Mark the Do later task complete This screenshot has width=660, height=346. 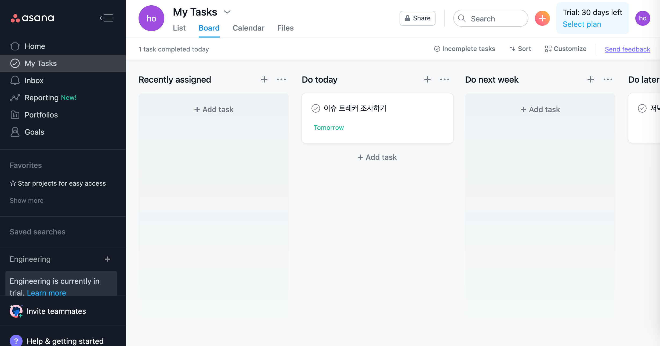(642, 108)
